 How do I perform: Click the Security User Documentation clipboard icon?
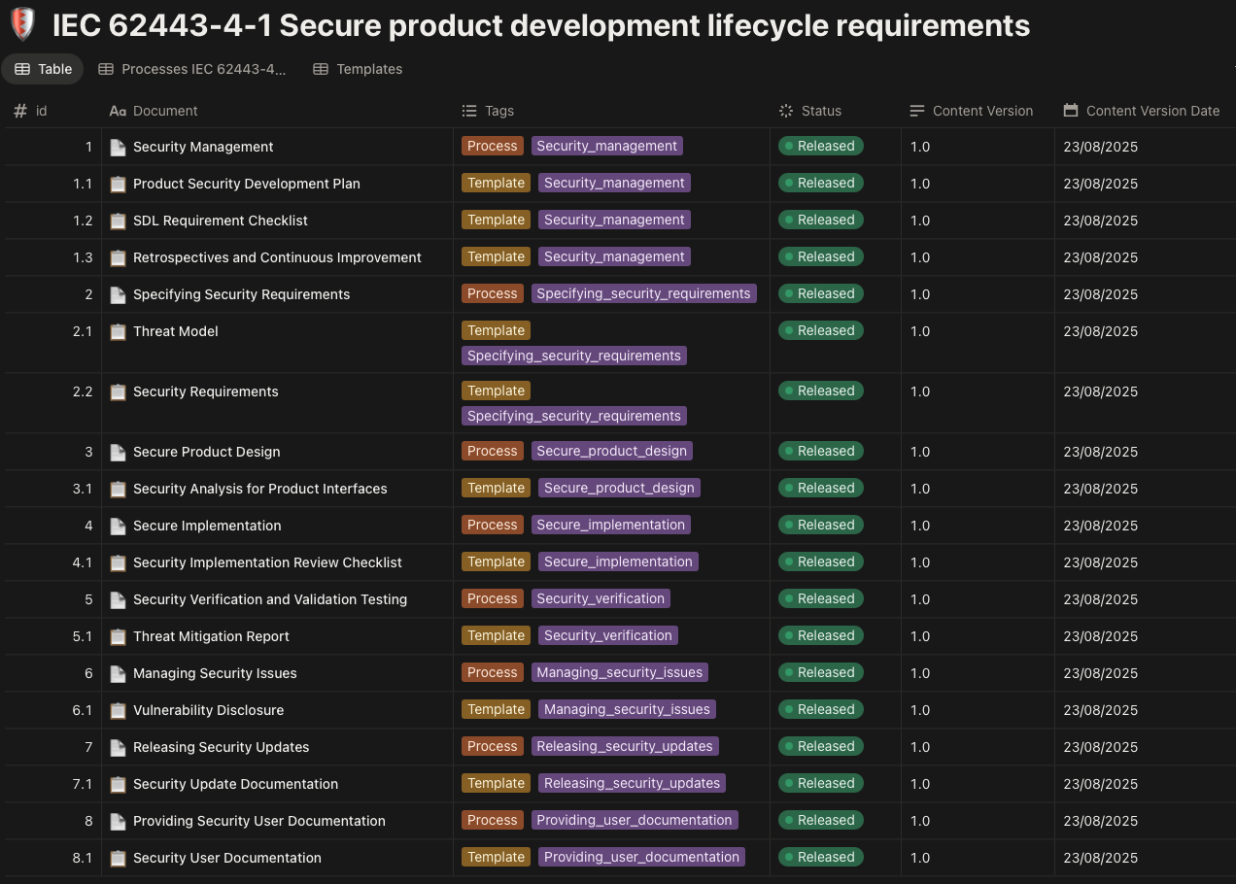point(118,858)
